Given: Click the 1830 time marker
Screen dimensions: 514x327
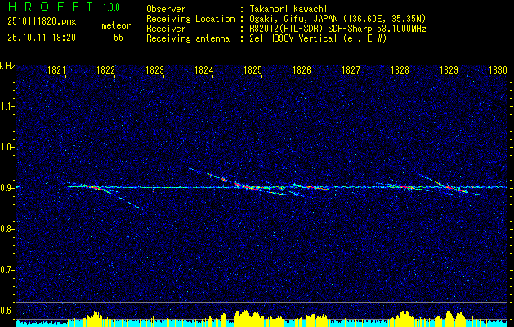Looking at the screenshot, I should coord(498,69).
